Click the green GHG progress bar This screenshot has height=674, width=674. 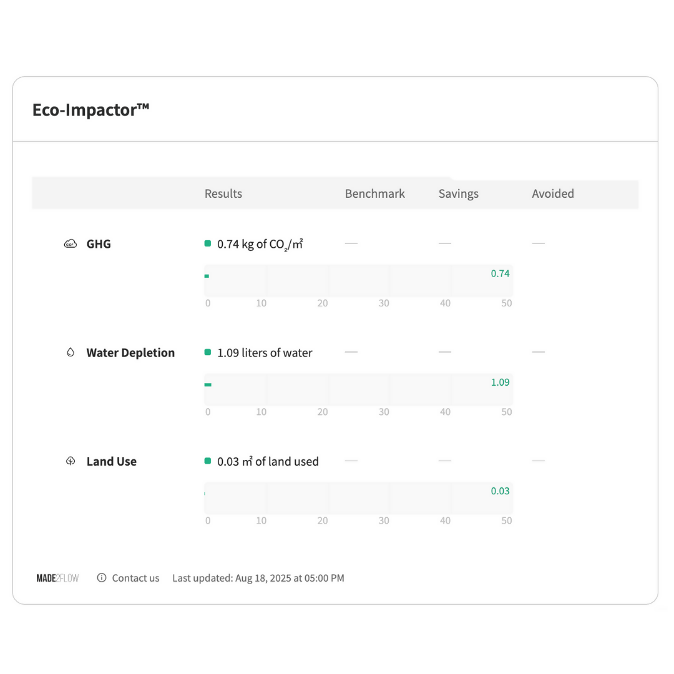click(x=207, y=276)
